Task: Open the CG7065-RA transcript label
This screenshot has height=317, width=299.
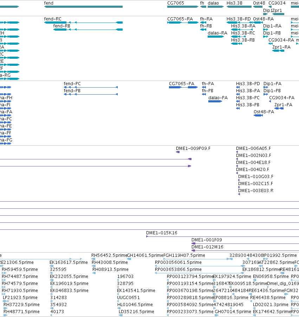Action: (x=180, y=19)
